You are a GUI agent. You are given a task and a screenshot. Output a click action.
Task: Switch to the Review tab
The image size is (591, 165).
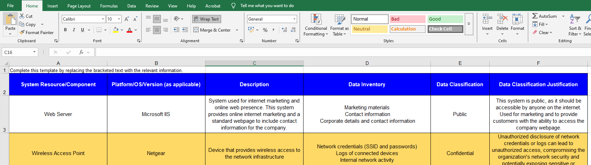click(x=152, y=6)
